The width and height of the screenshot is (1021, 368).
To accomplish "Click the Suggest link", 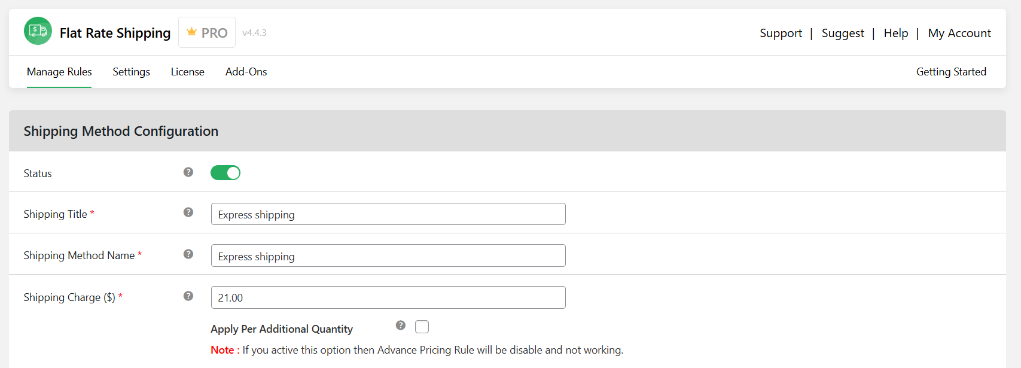I will coord(843,33).
